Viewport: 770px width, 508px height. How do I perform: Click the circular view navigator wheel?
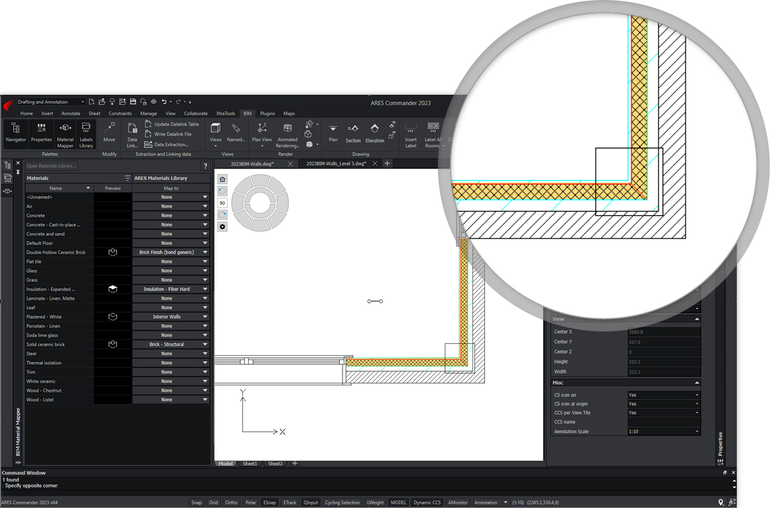tap(260, 202)
